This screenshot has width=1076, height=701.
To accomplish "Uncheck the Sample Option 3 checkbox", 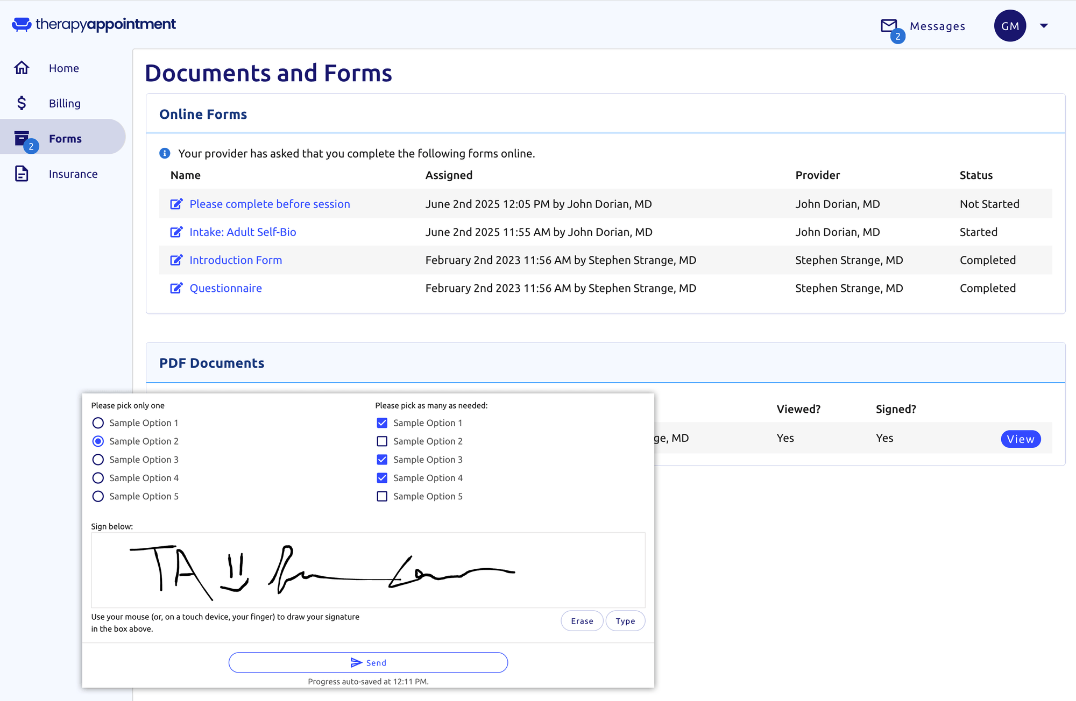I will point(382,460).
